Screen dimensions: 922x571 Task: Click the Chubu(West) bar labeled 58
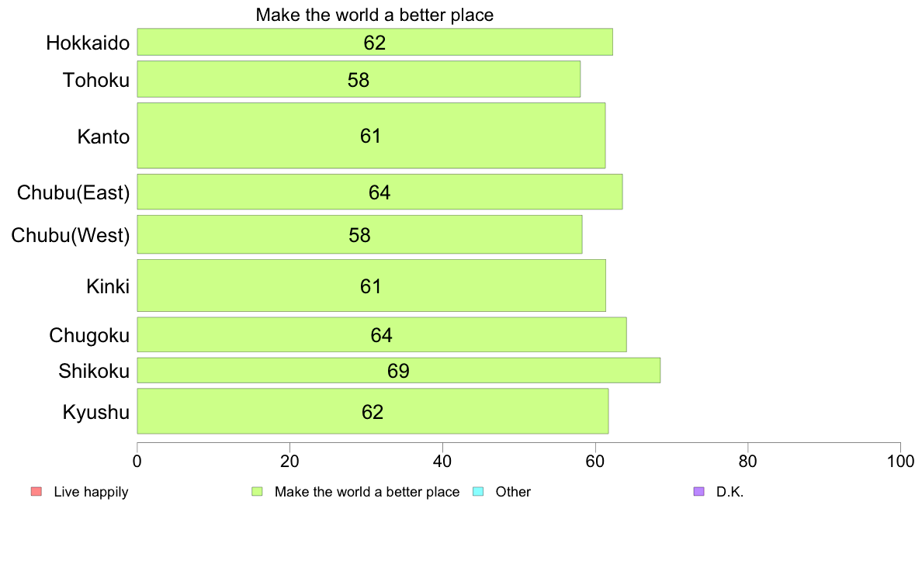359,234
